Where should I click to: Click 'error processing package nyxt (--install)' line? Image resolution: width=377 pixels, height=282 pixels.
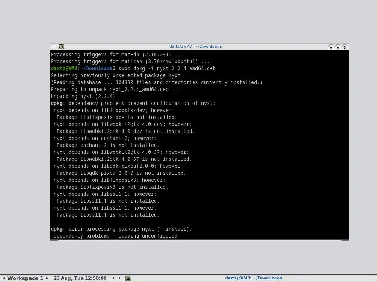pos(121,229)
